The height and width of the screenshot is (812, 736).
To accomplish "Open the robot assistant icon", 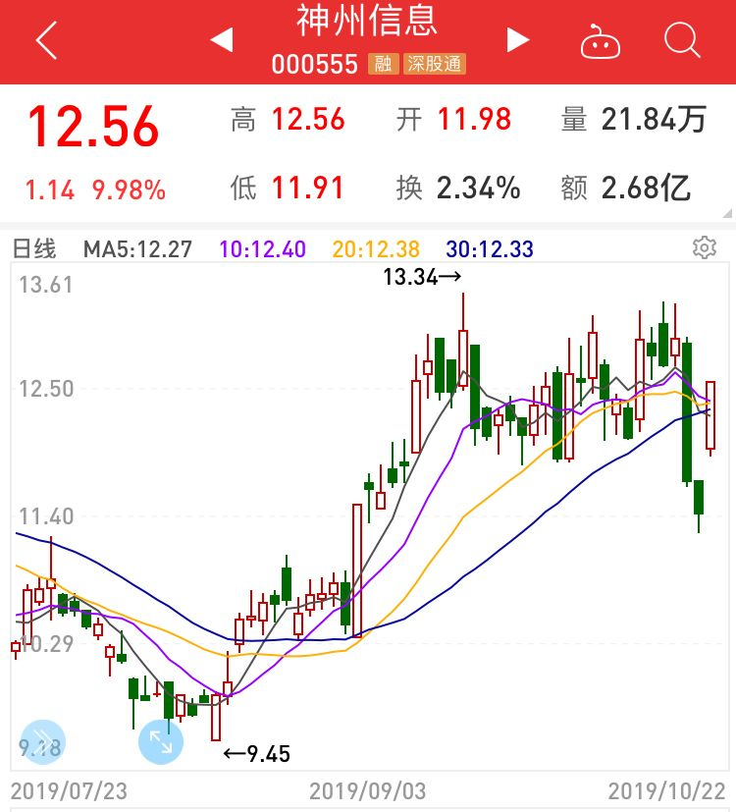I will pyautogui.click(x=600, y=42).
